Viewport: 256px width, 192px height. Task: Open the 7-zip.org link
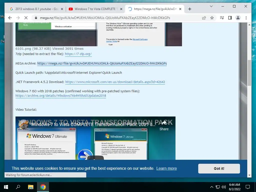[x=78, y=54]
